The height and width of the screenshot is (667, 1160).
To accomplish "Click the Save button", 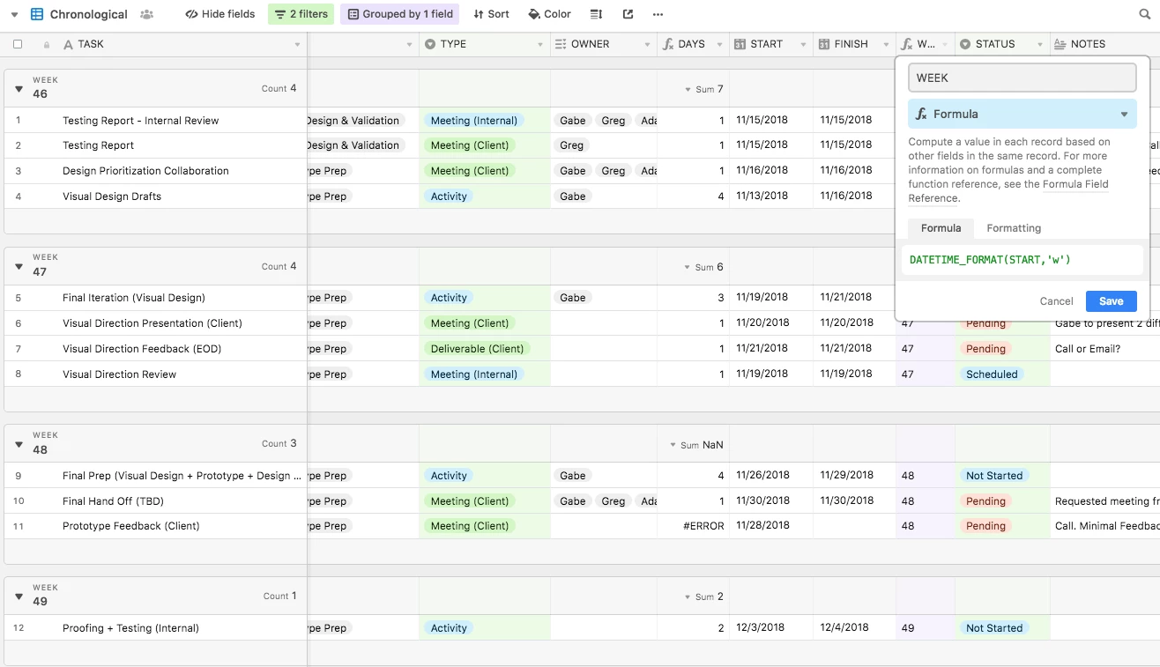I will [x=1111, y=301].
